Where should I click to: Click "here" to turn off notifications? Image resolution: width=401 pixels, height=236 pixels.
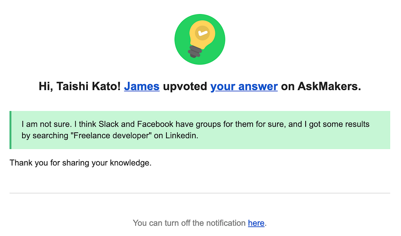256,223
